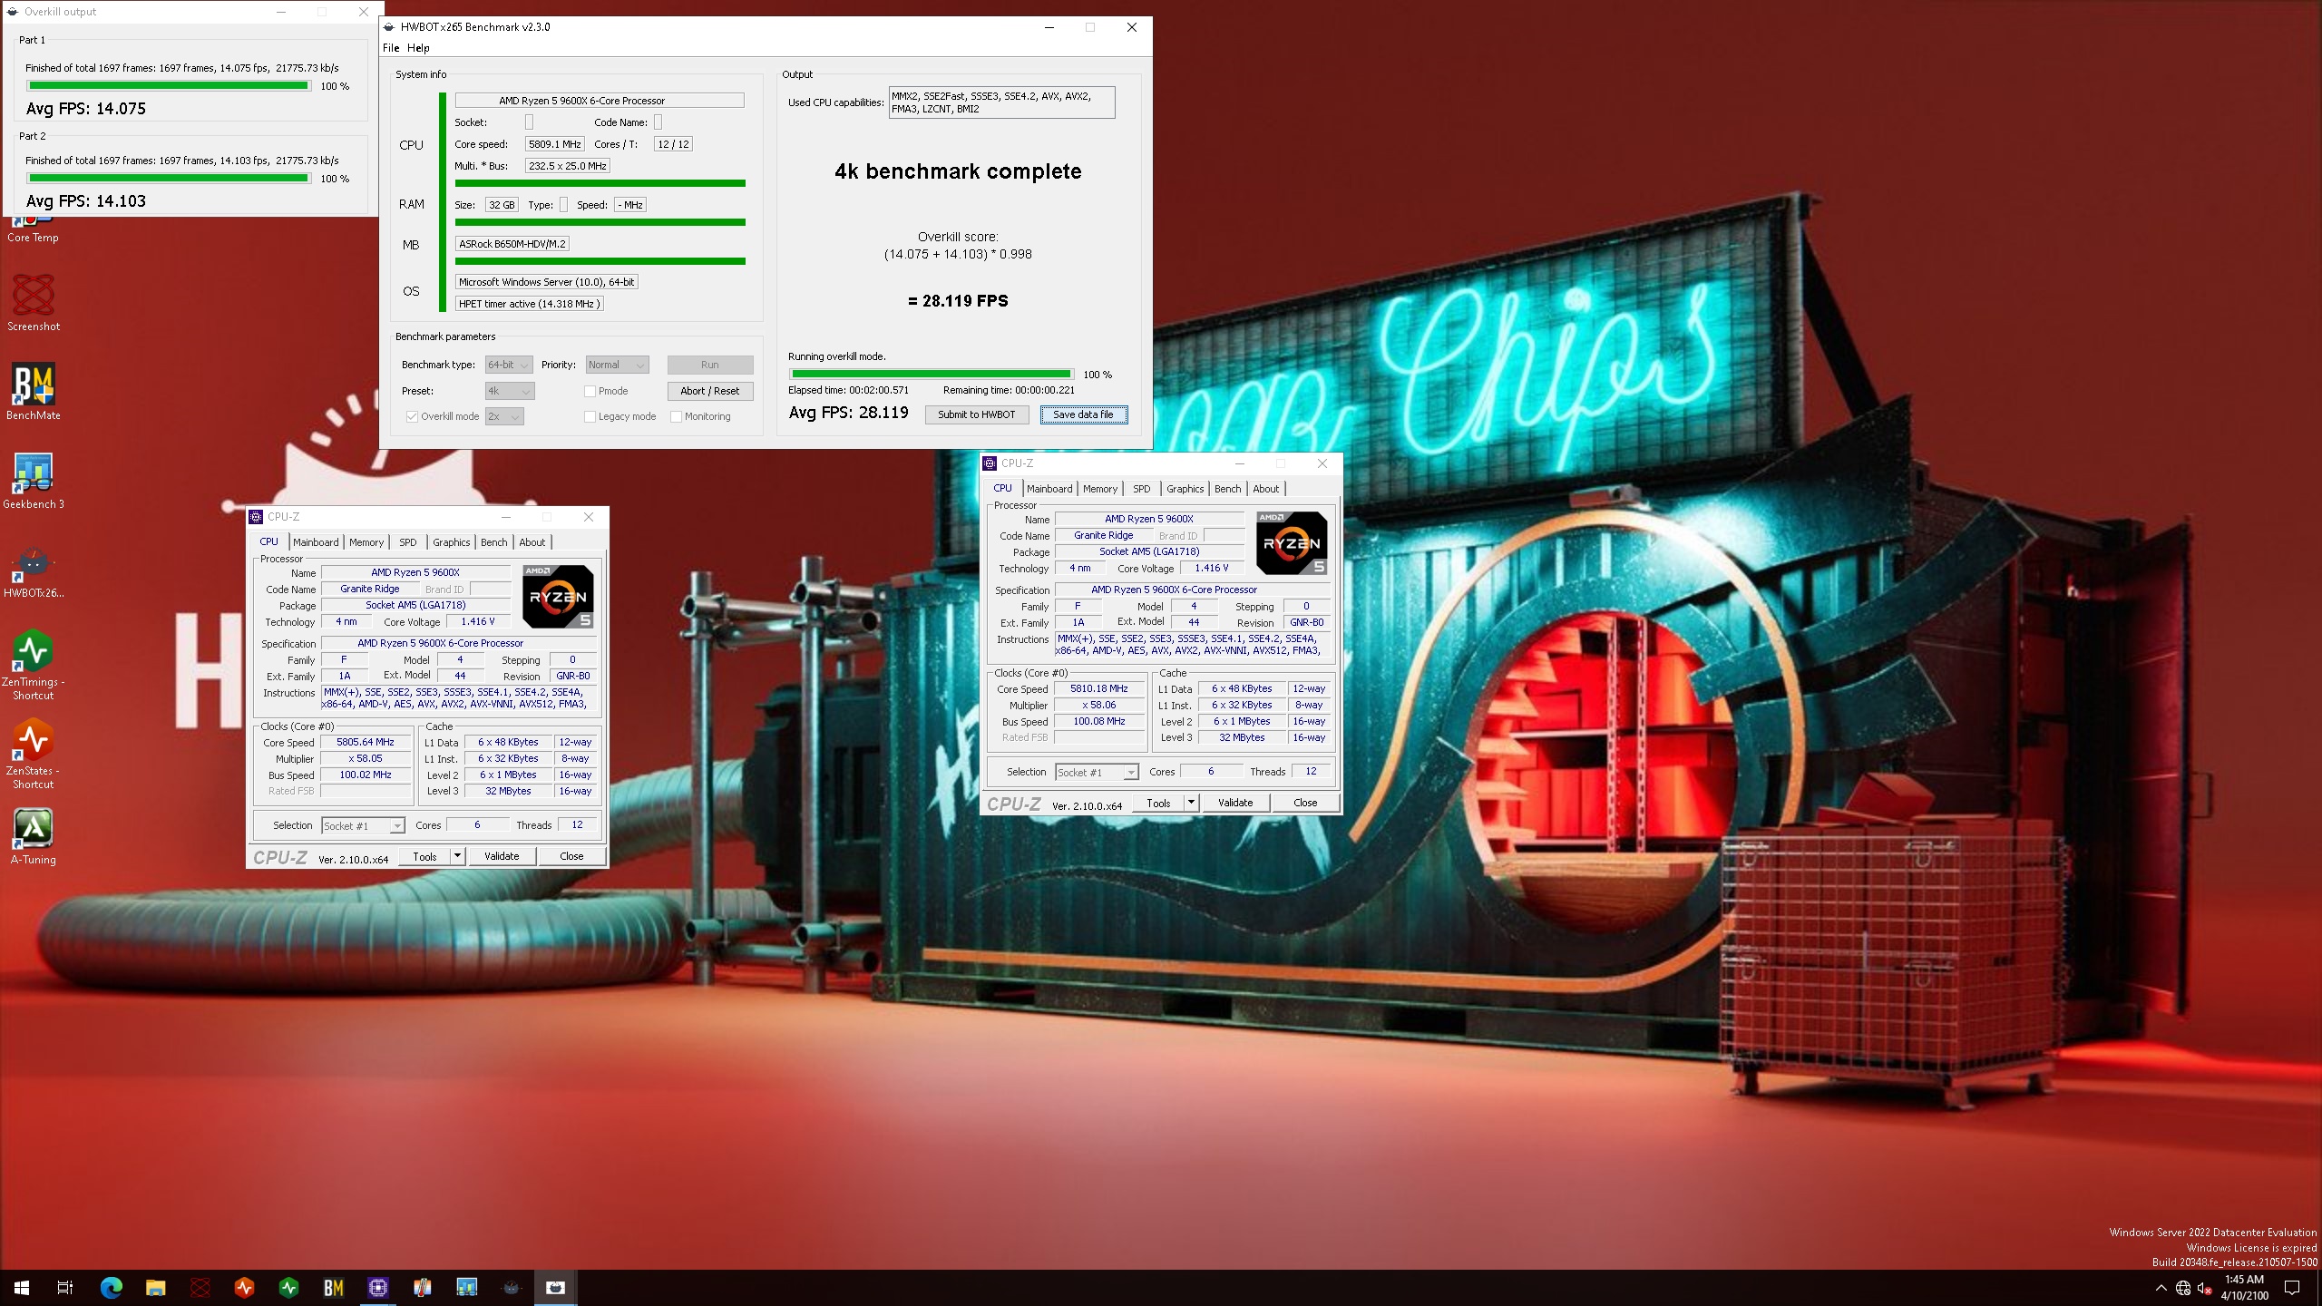Open the Overkill 2x multiplier dropdown
This screenshot has width=2322, height=1306.
point(504,416)
